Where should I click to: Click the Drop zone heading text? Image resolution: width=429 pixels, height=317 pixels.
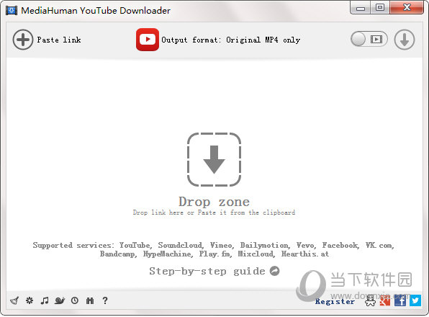click(x=214, y=202)
